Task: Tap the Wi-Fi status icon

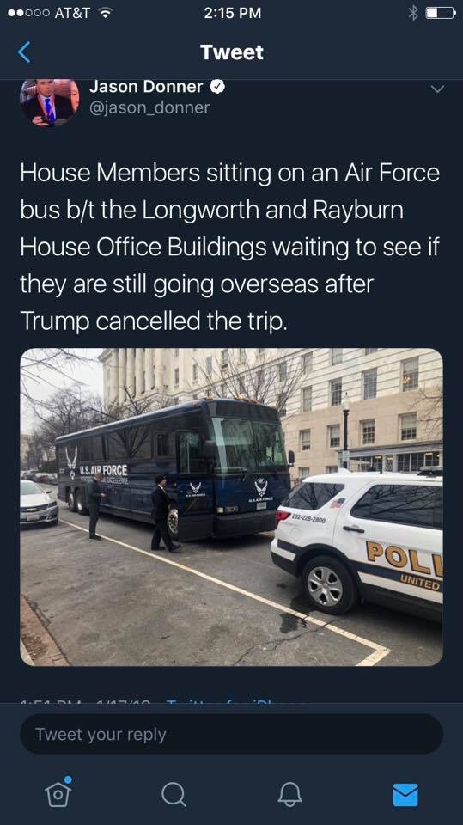Action: click(107, 13)
